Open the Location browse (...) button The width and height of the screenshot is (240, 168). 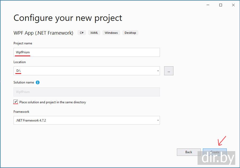(169, 71)
